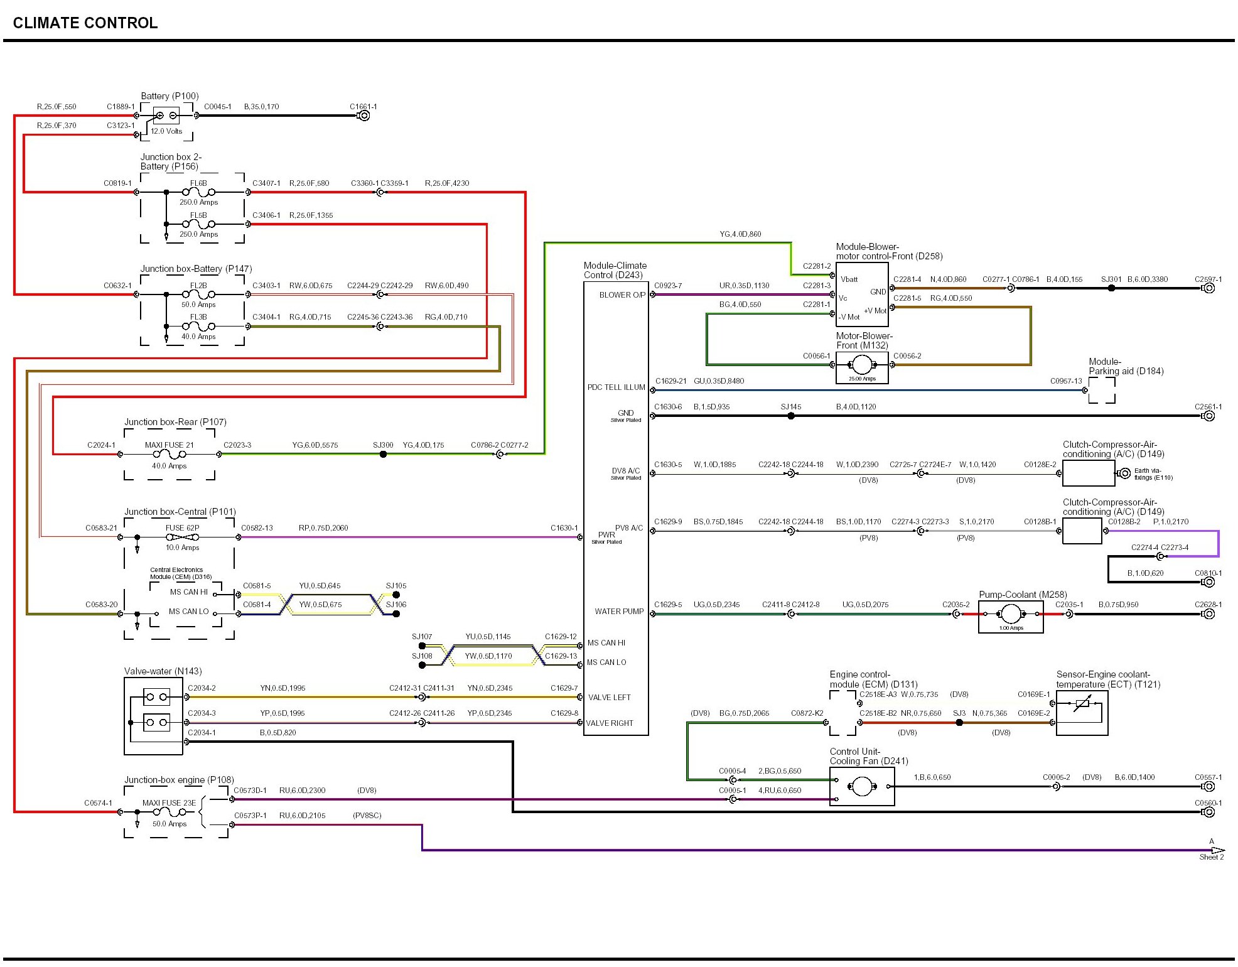This screenshot has height=967, width=1238.
Task: Click the FL6B 250 Amps fuse symbol
Action: tap(198, 192)
